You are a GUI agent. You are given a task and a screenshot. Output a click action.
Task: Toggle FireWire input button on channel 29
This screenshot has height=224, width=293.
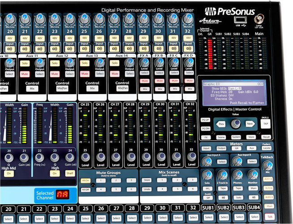(x=144, y=49)
